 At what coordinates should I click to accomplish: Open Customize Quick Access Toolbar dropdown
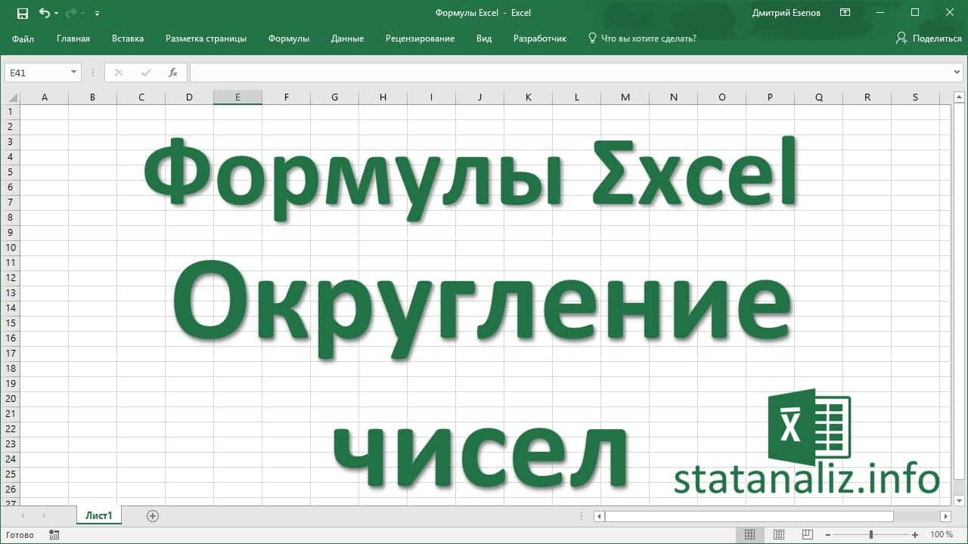pyautogui.click(x=98, y=14)
